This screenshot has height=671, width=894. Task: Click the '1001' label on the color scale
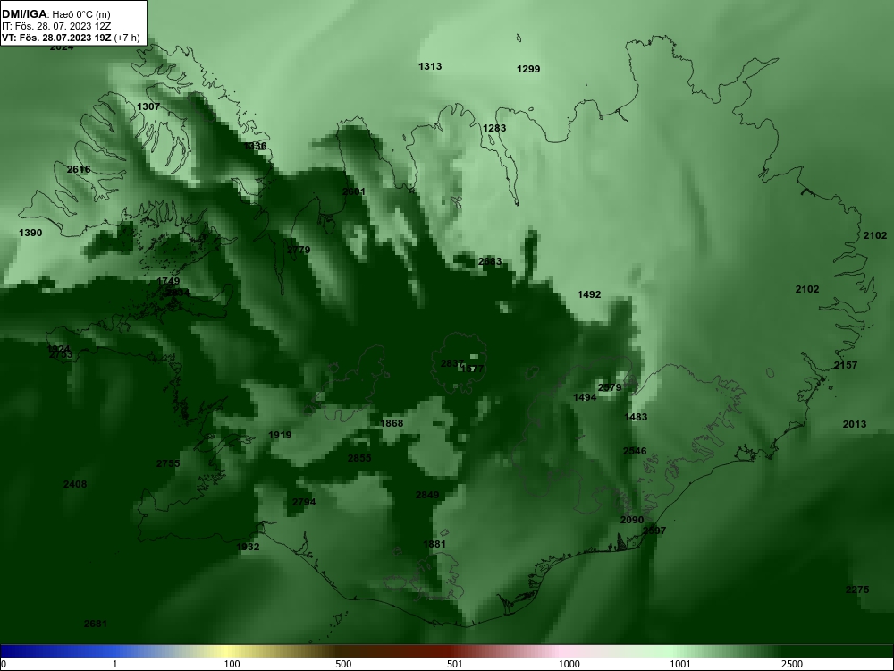(x=680, y=664)
